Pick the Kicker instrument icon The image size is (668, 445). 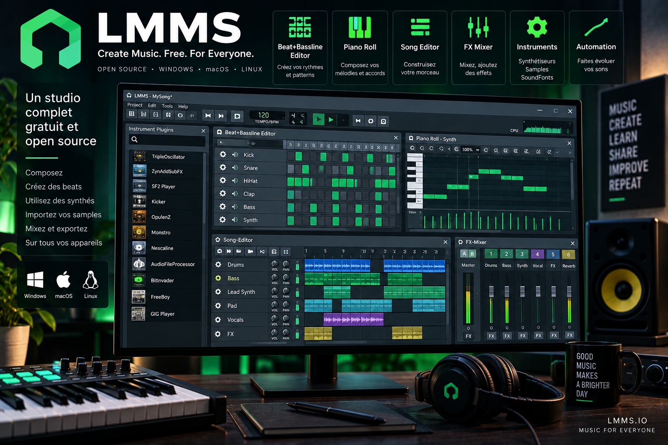139,201
